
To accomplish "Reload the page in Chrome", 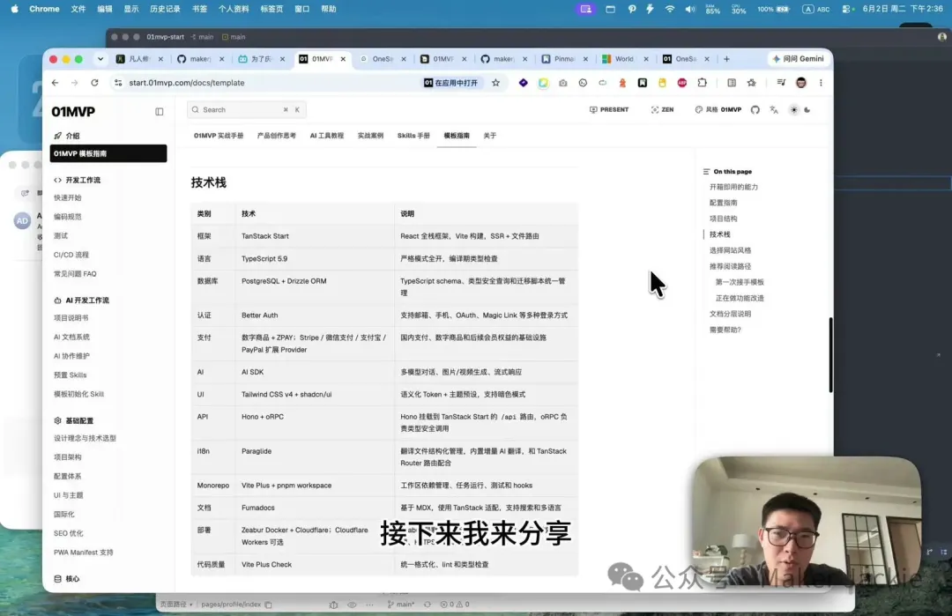I will coord(94,83).
